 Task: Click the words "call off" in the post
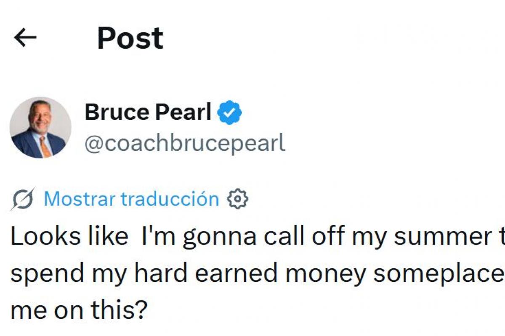pyautogui.click(x=305, y=237)
